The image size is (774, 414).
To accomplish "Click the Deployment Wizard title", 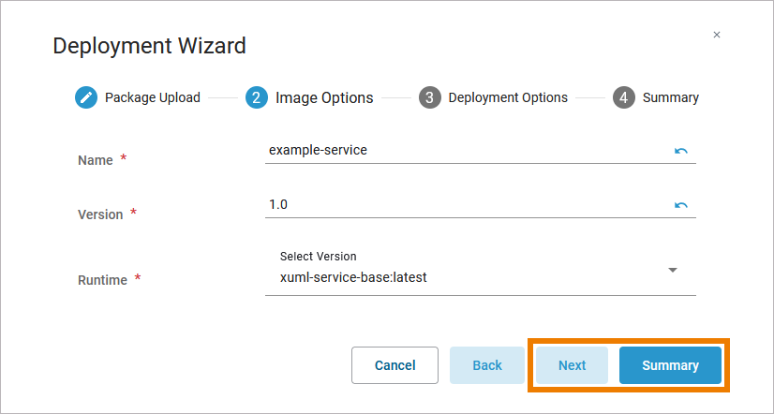I will coord(149,45).
